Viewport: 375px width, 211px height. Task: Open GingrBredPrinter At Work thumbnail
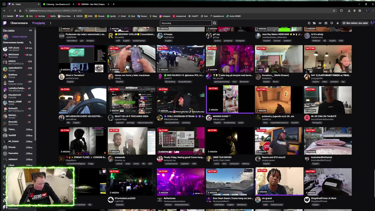tap(328, 182)
